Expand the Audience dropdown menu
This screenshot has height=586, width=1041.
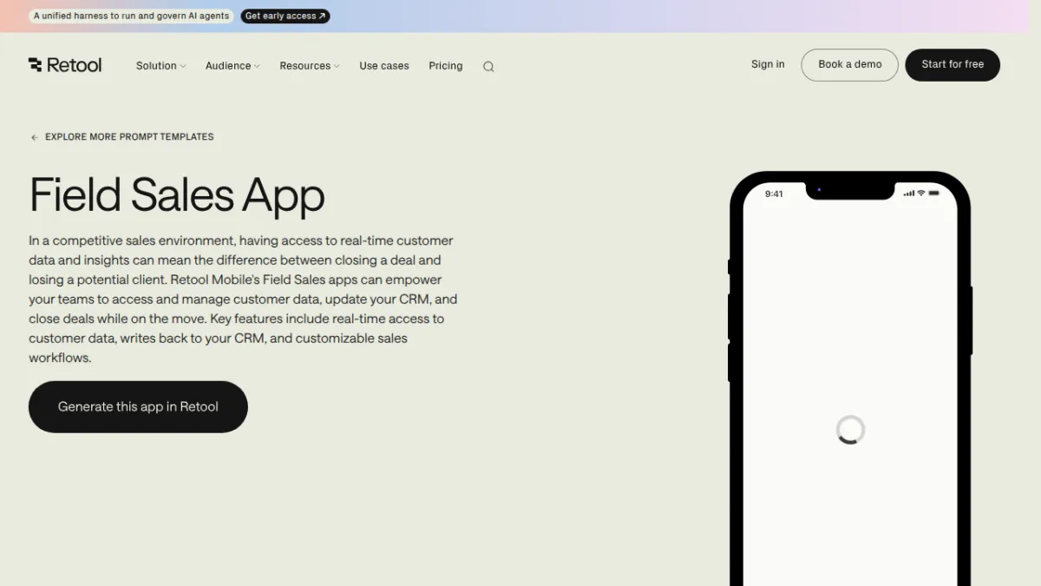pos(232,66)
